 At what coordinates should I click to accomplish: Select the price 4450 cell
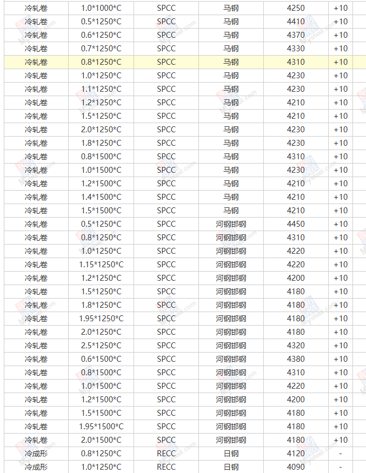296,224
